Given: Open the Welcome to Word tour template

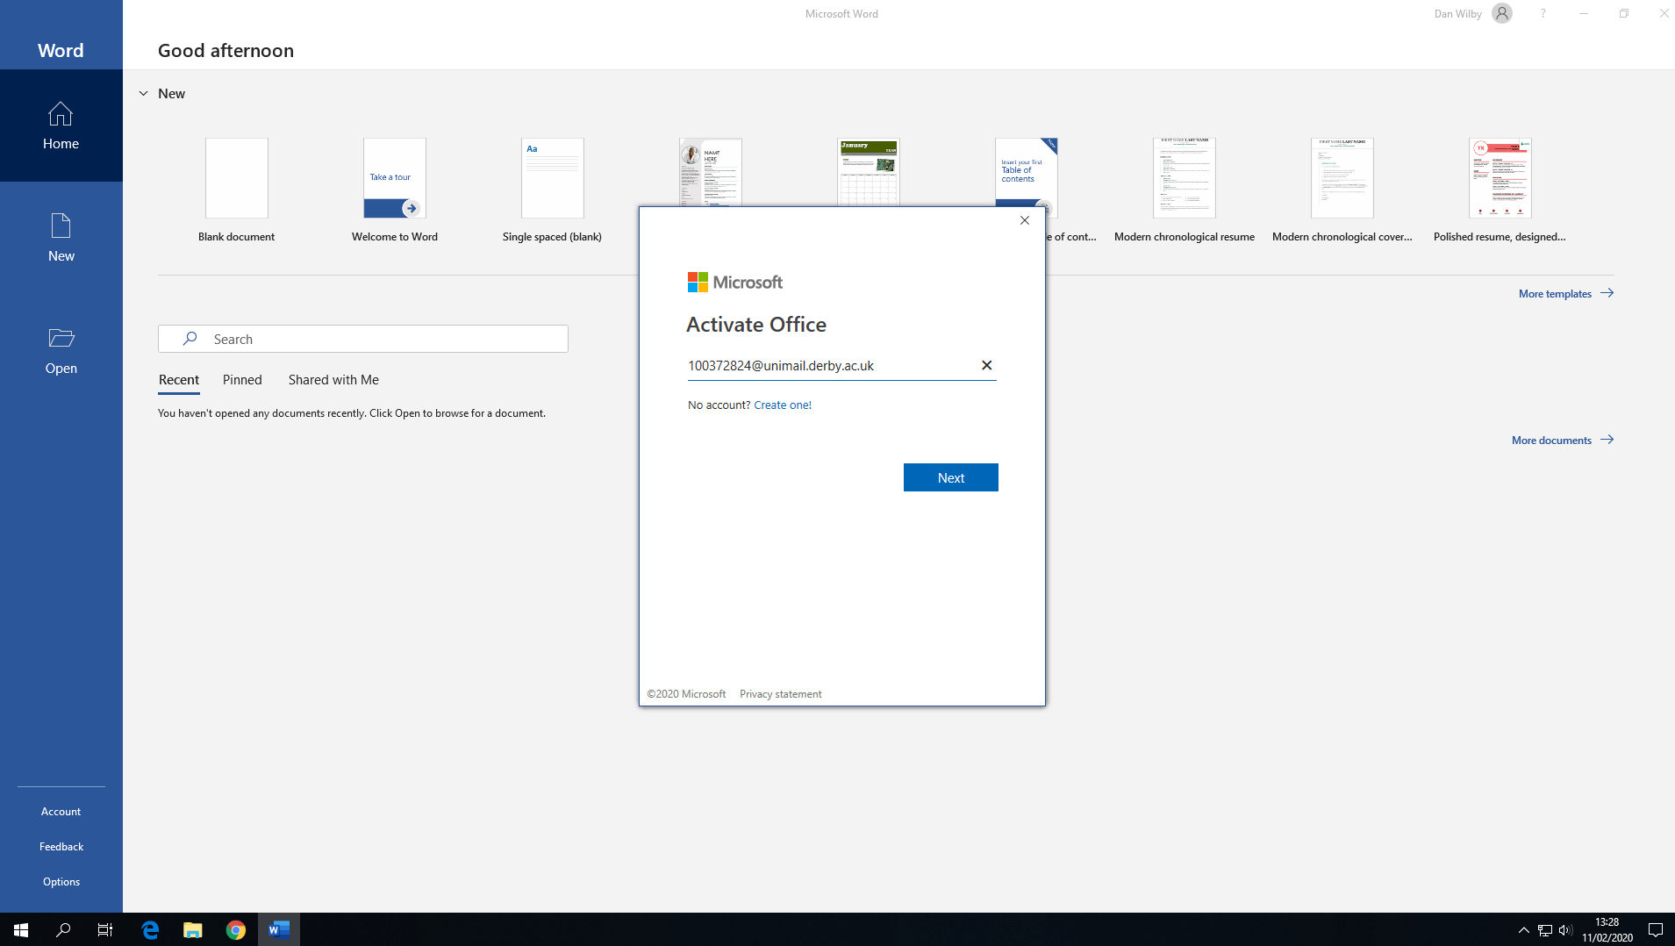Looking at the screenshot, I should [395, 190].
